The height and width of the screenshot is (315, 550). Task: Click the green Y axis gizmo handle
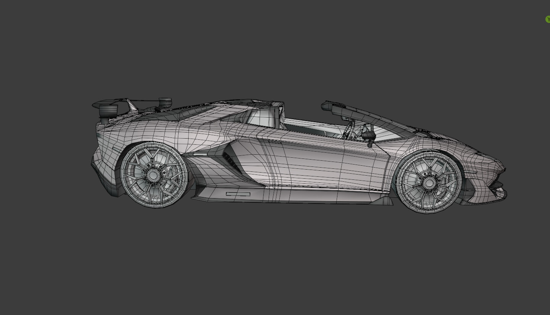(x=548, y=19)
